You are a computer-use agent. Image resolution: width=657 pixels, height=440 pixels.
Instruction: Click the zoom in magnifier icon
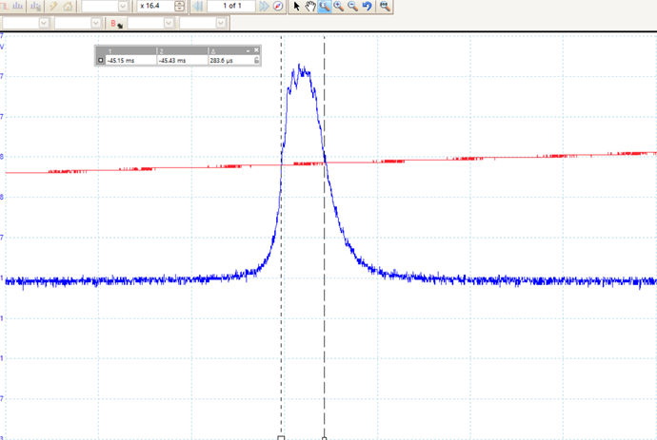[x=339, y=6]
